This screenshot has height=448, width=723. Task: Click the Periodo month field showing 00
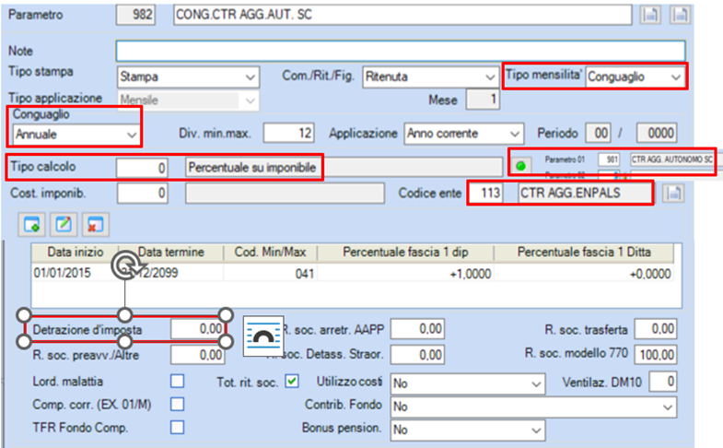point(598,134)
